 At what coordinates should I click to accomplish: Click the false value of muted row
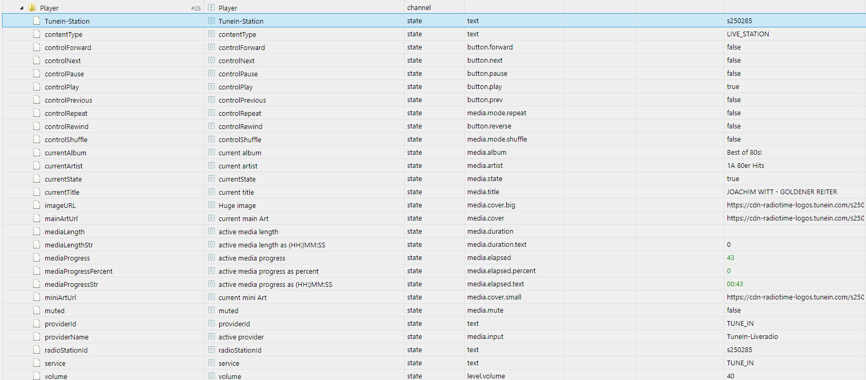(x=733, y=311)
